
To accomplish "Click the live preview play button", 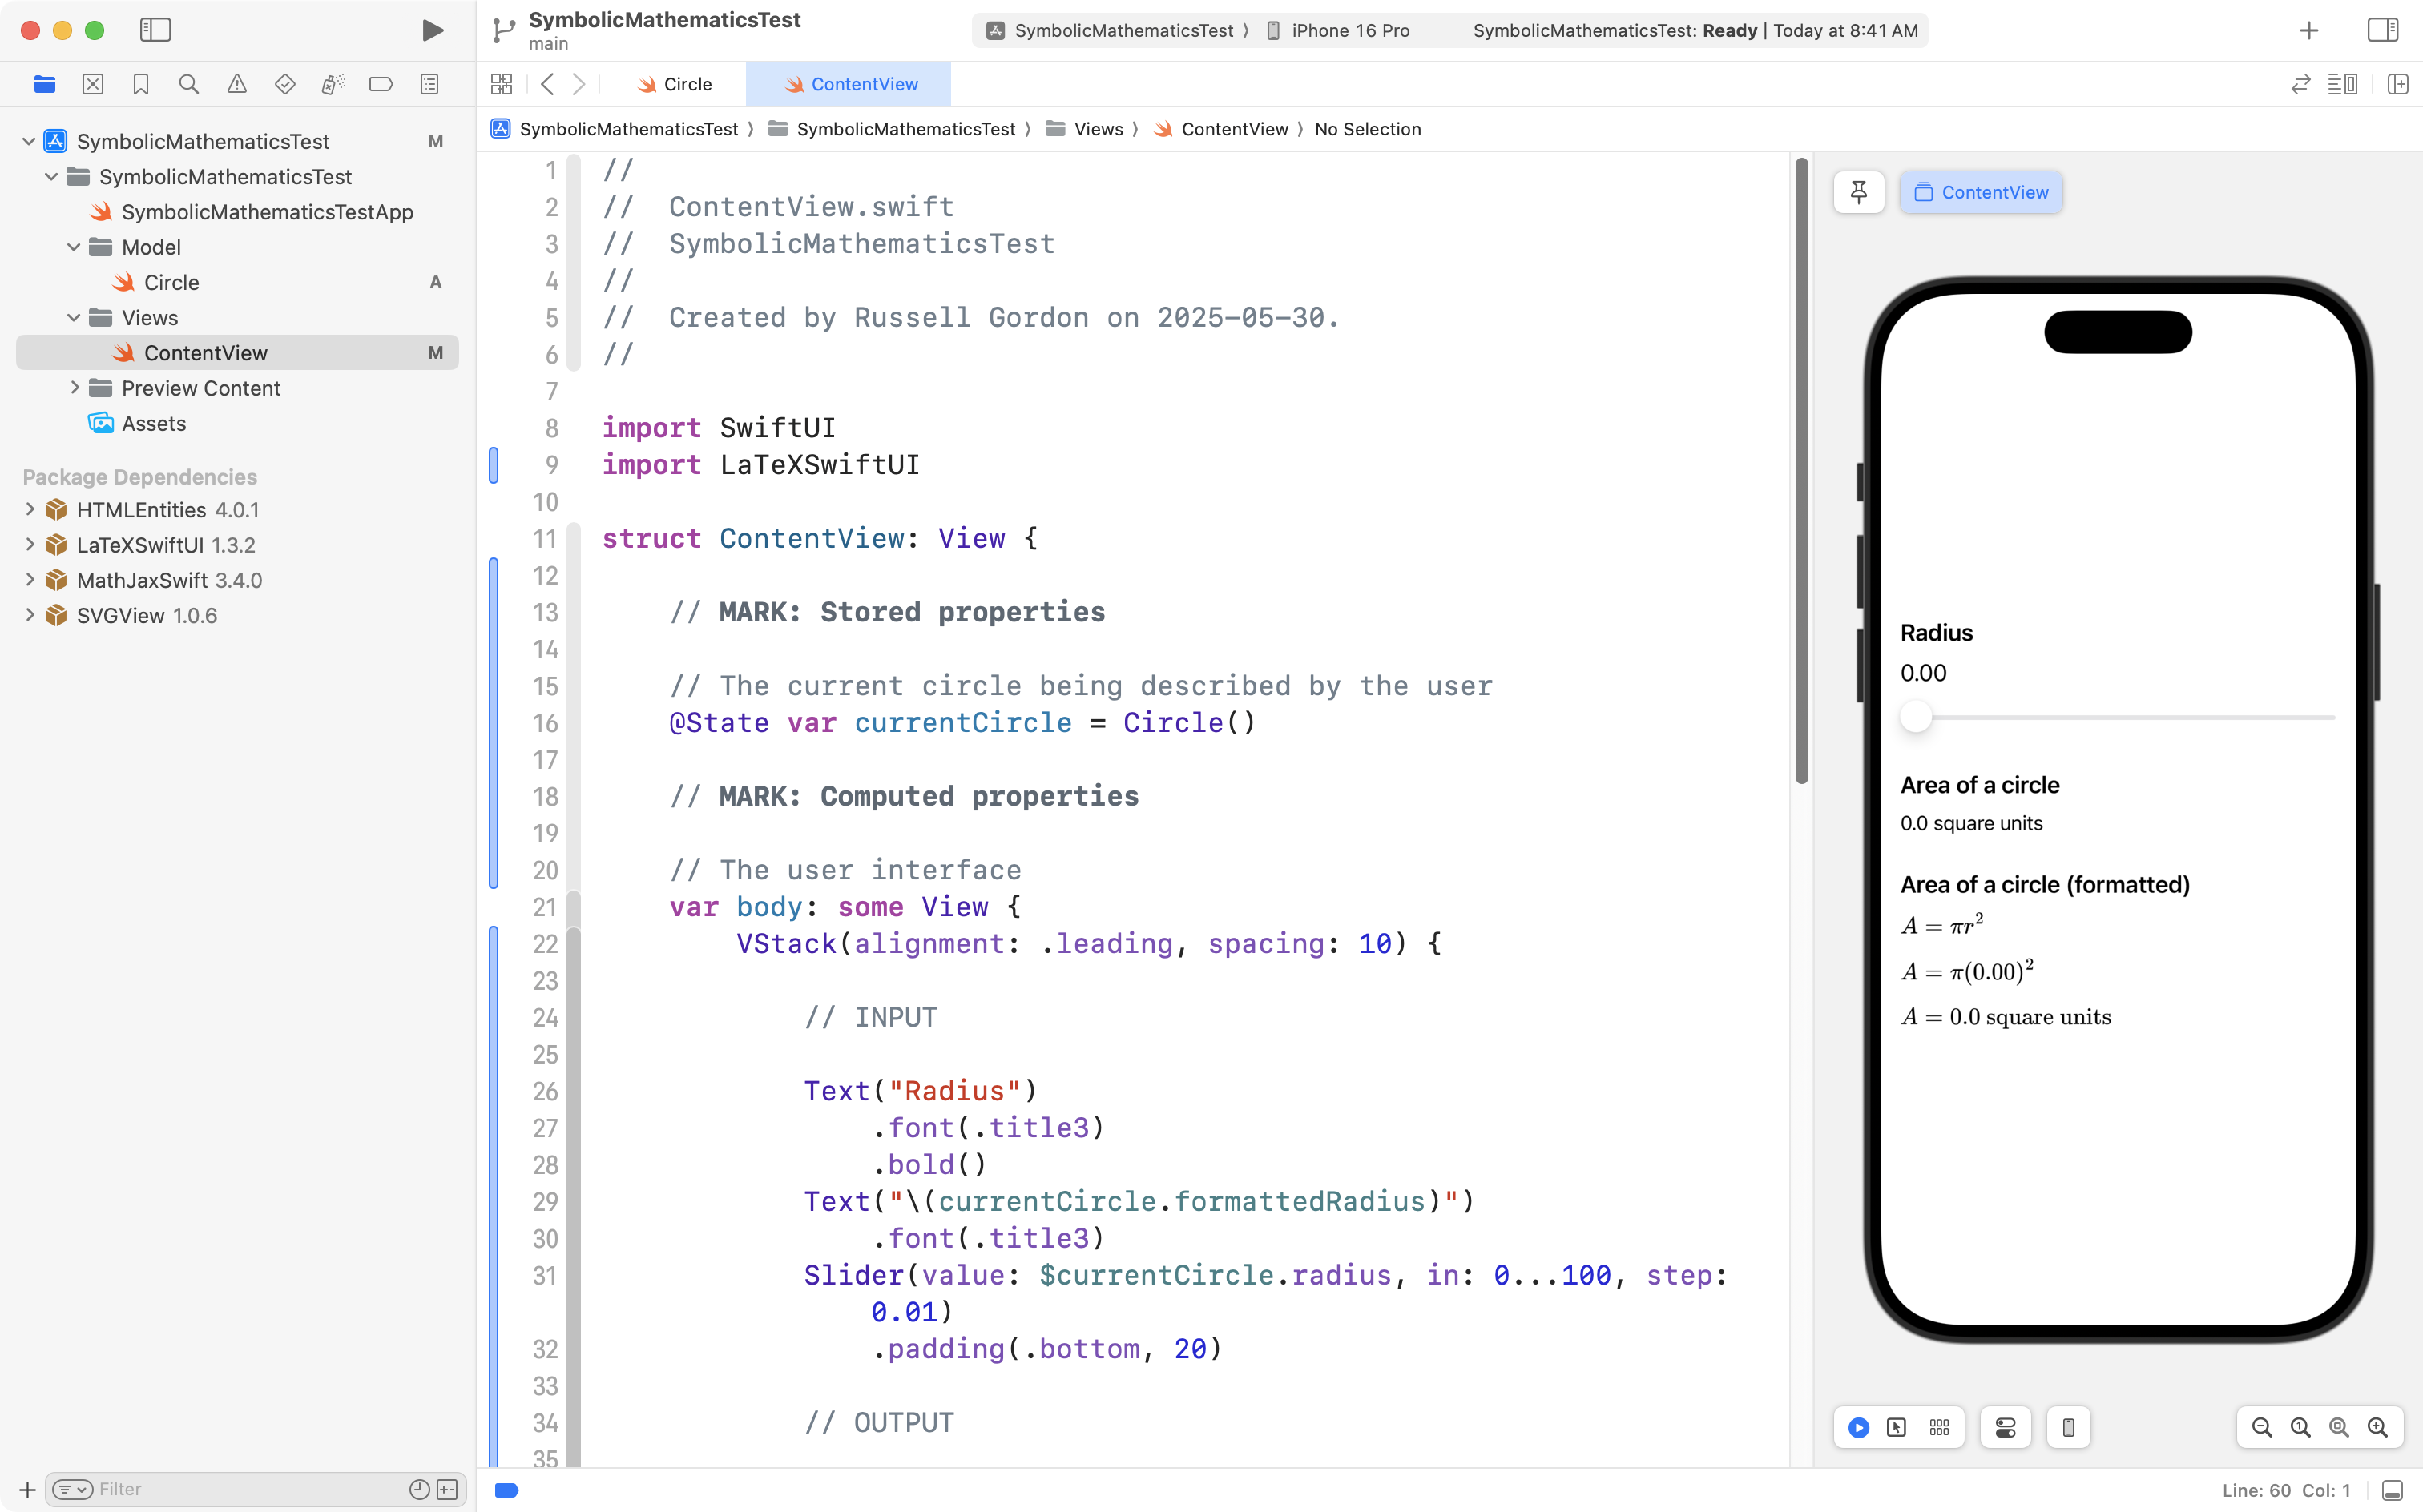I will (1858, 1427).
